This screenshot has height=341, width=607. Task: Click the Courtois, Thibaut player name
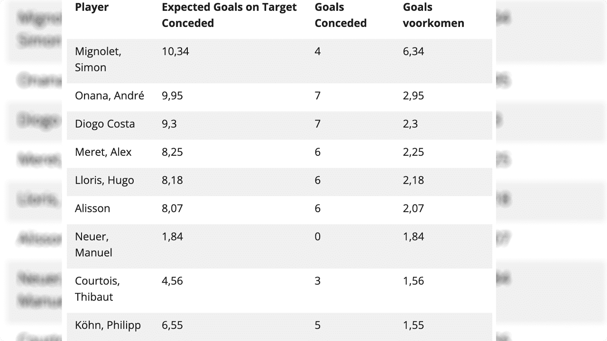(97, 289)
